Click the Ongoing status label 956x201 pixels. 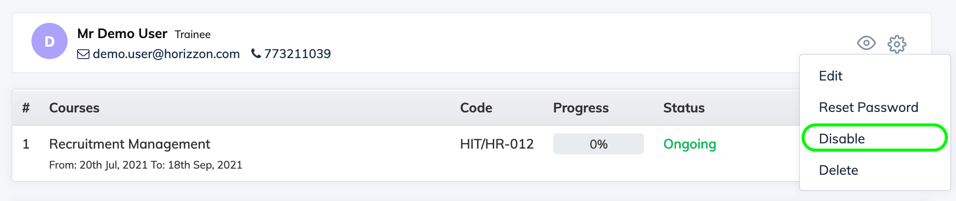pos(690,144)
